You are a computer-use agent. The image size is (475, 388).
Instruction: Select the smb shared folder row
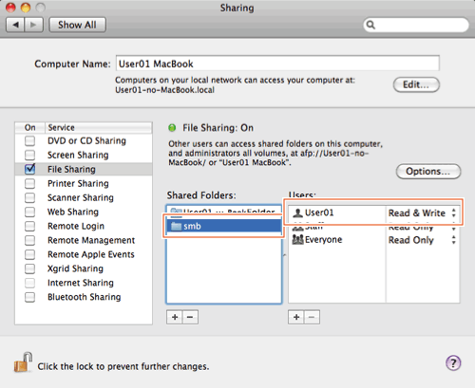[224, 226]
